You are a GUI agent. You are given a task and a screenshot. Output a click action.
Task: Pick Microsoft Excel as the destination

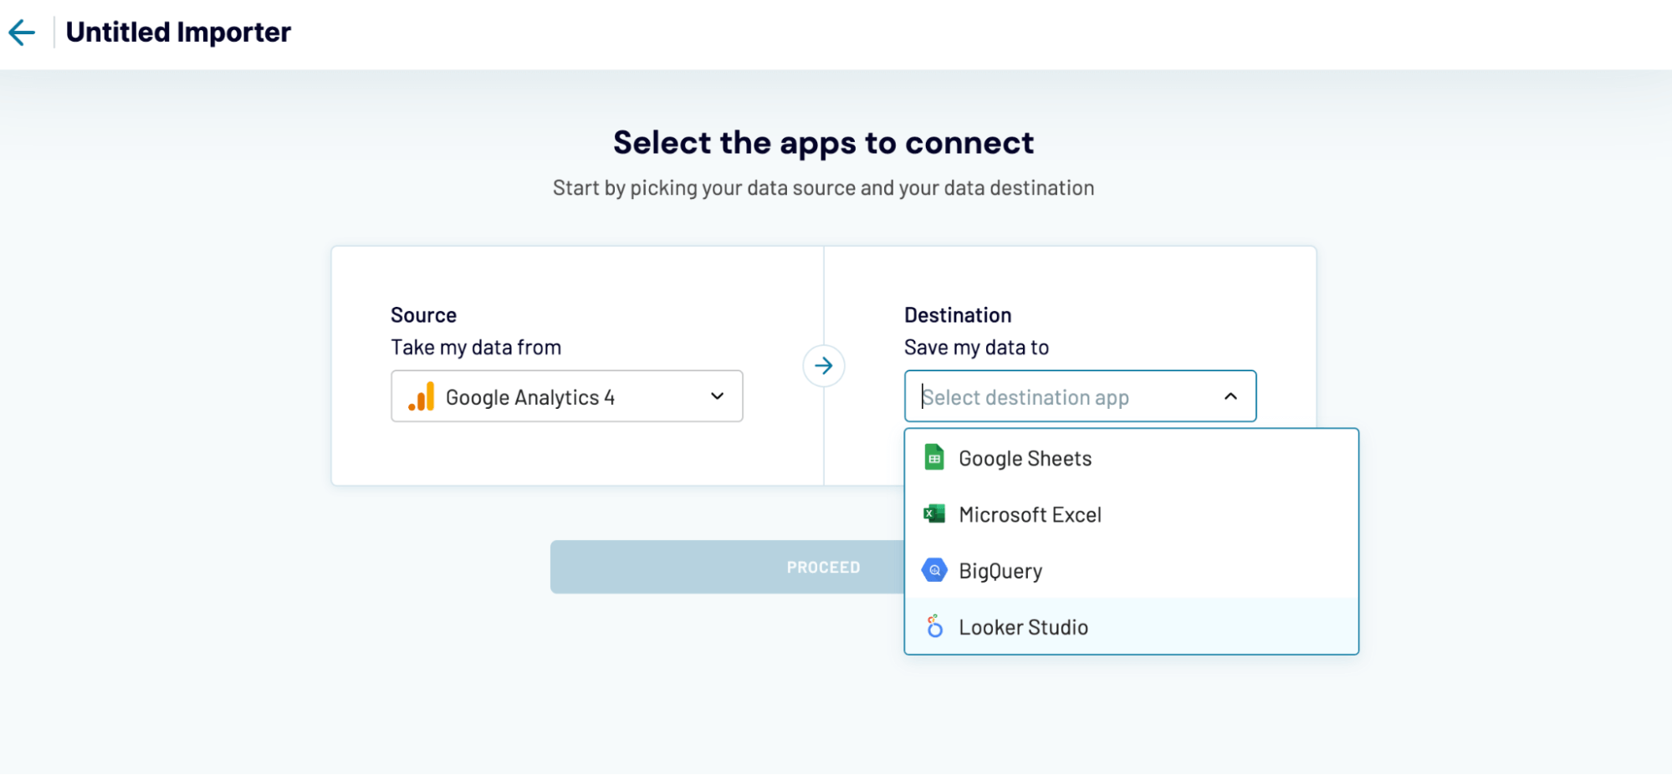pyautogui.click(x=1030, y=513)
